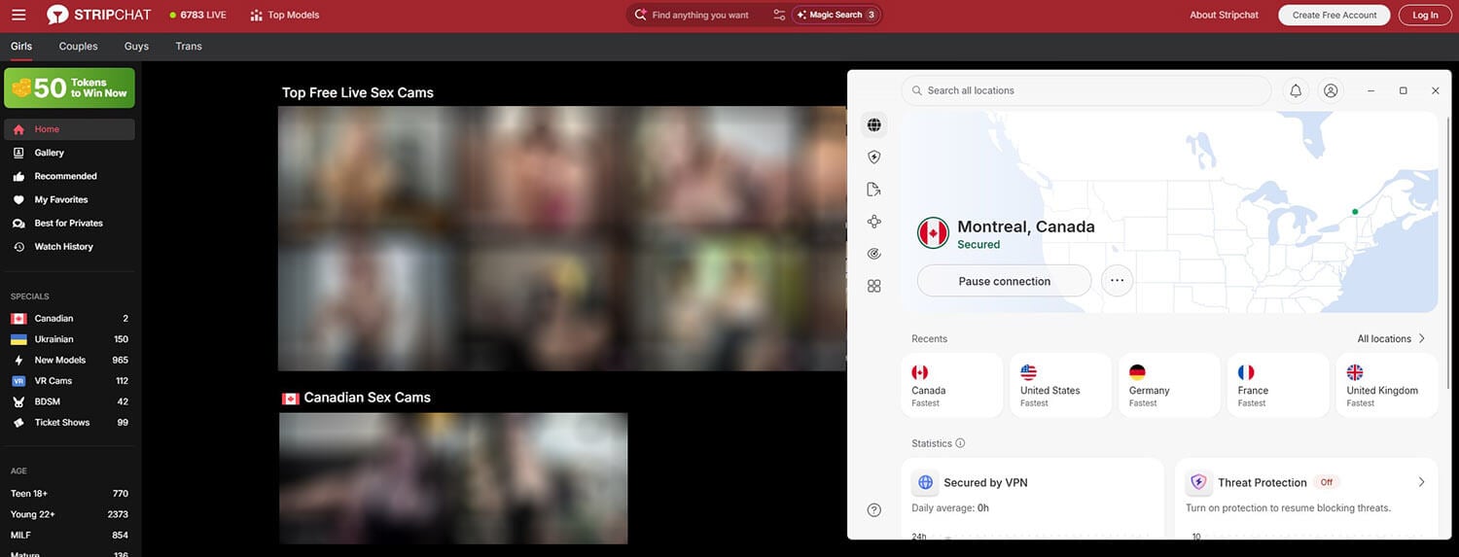Image resolution: width=1459 pixels, height=557 pixels.
Task: Connect to Canada in Recents
Action: pos(952,386)
